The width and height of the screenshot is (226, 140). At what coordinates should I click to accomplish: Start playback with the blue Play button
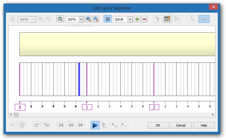[x=95, y=125]
